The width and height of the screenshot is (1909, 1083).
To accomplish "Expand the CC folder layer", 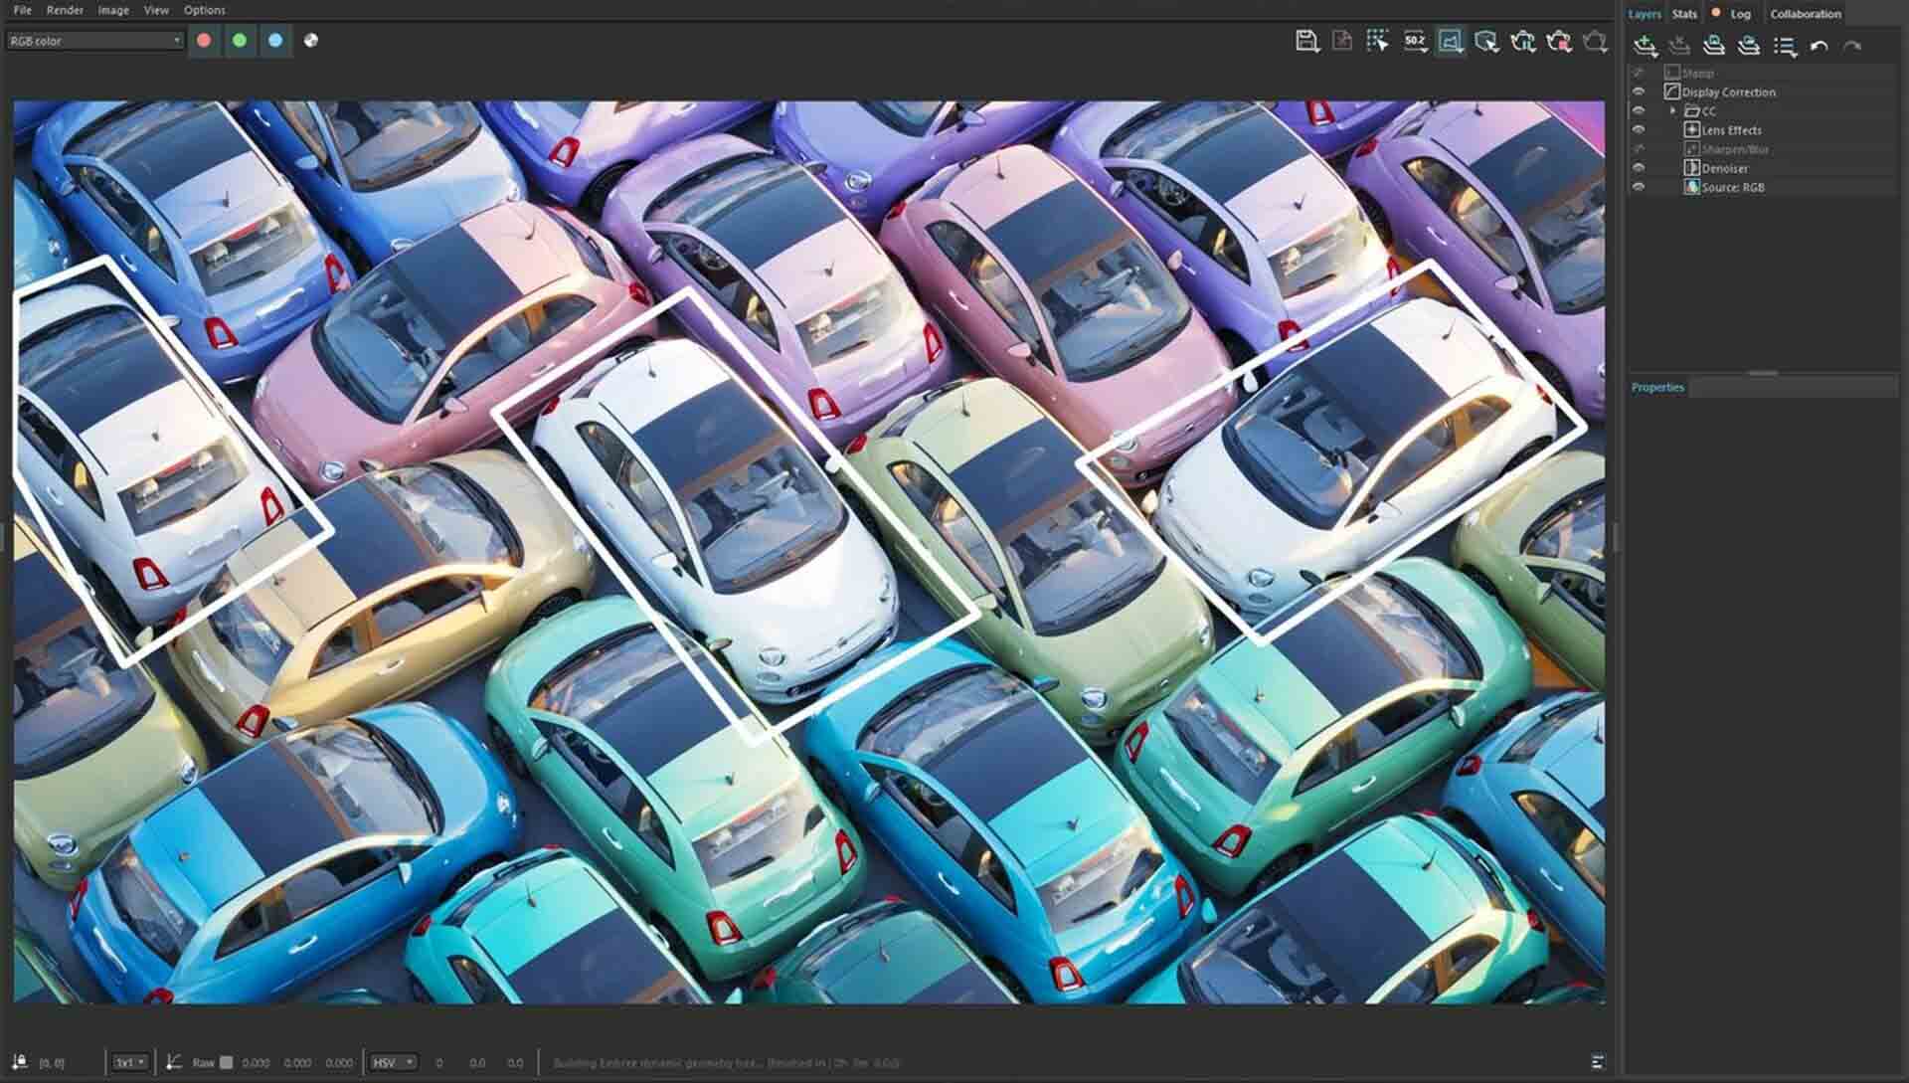I will (x=1675, y=110).
